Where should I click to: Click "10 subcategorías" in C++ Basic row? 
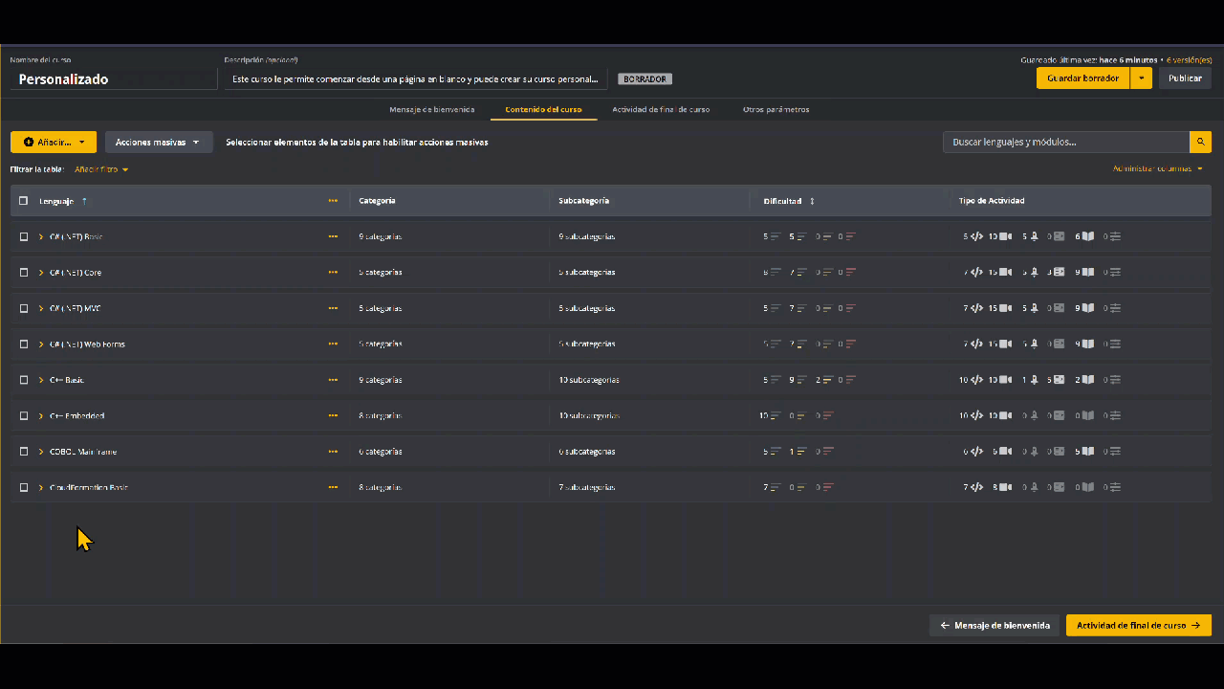(x=589, y=380)
